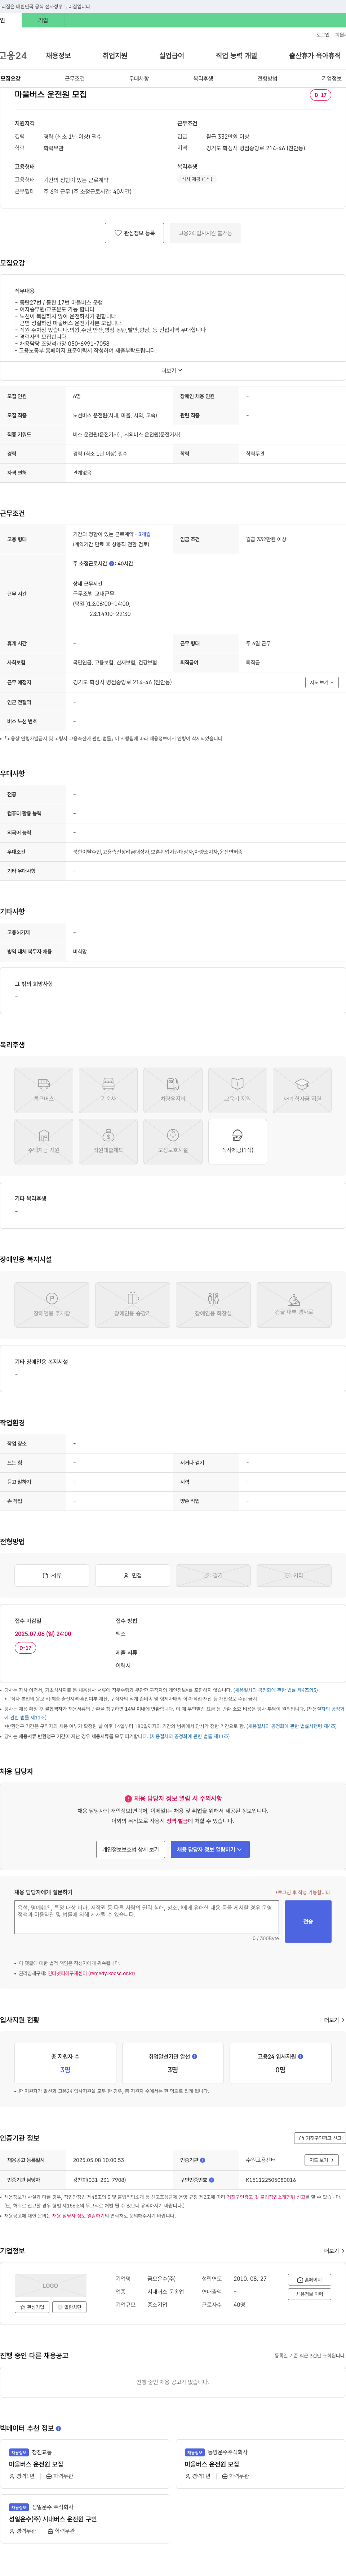Click the 관심정보 등록 button
The width and height of the screenshot is (346, 2576).
click(x=134, y=233)
